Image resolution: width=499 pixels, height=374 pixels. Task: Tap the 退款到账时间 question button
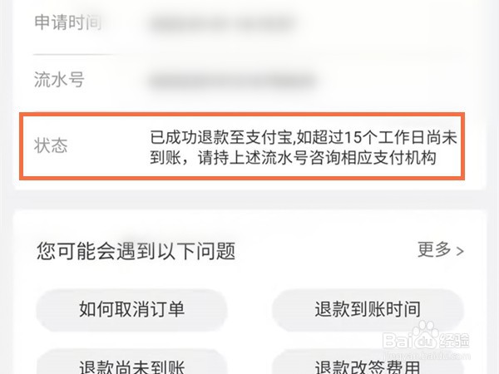(x=368, y=310)
